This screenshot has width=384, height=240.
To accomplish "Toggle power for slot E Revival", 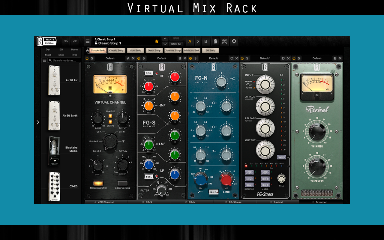I will click(x=294, y=58).
